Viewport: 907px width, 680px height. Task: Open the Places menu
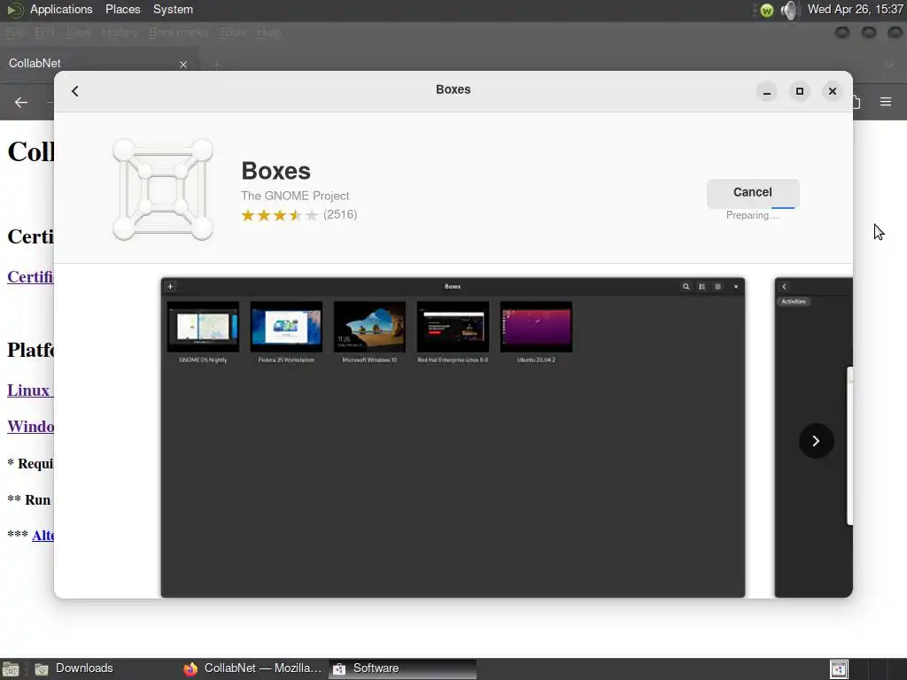click(x=122, y=9)
